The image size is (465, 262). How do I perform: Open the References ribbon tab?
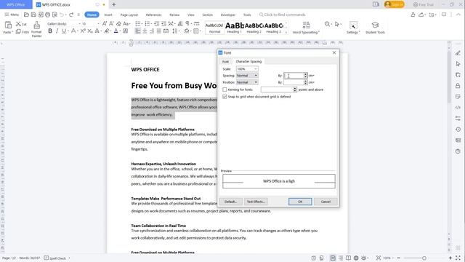(x=153, y=15)
